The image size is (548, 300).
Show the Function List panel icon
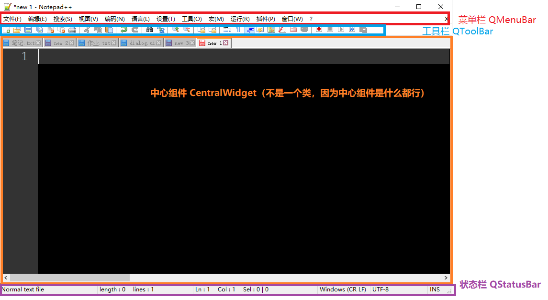click(x=282, y=30)
